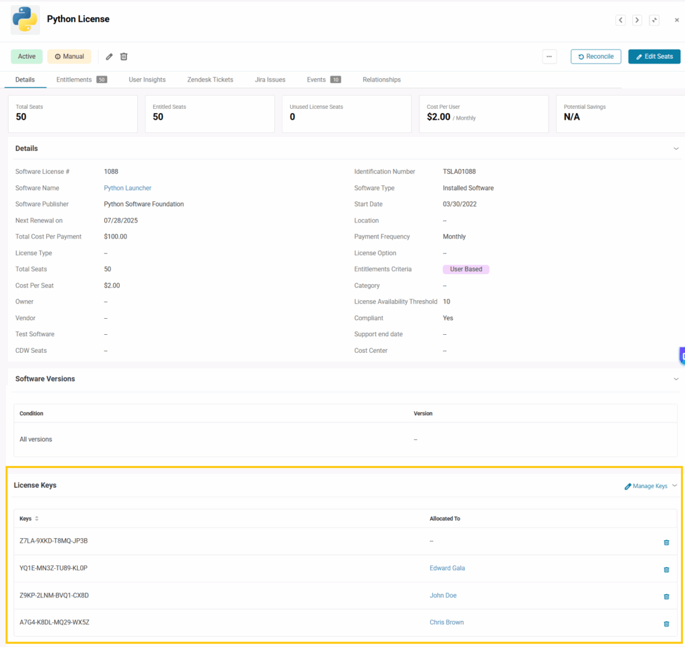
Task: Open Chris Brown's user profile
Action: (446, 622)
